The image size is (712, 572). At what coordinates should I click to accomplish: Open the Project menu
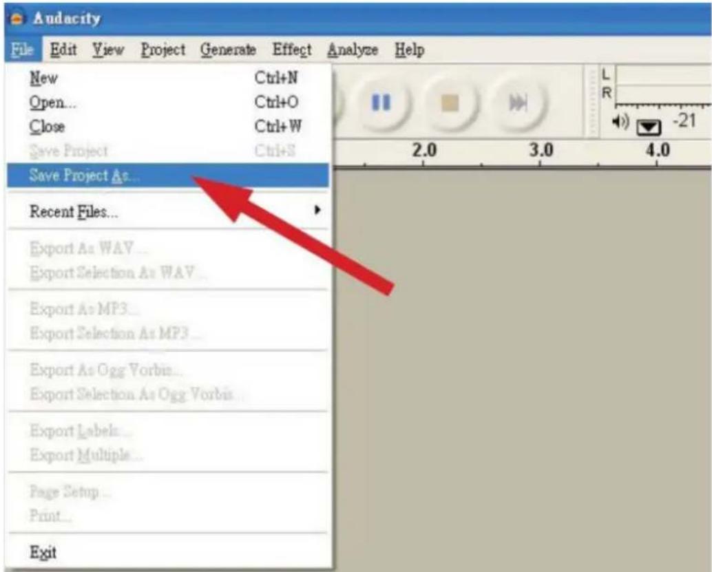[163, 50]
